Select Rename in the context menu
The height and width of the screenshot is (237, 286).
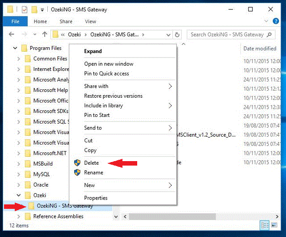(93, 173)
